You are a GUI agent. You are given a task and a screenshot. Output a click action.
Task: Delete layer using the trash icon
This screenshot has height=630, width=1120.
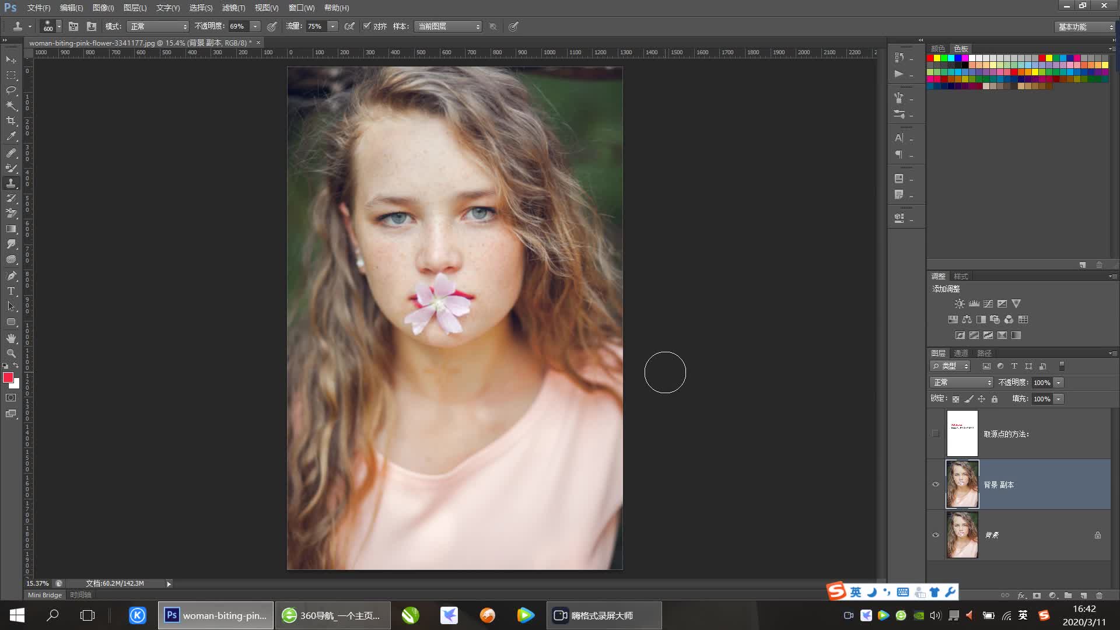(1099, 596)
